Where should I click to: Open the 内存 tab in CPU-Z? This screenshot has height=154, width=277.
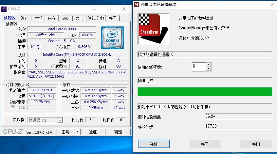tap(52, 18)
